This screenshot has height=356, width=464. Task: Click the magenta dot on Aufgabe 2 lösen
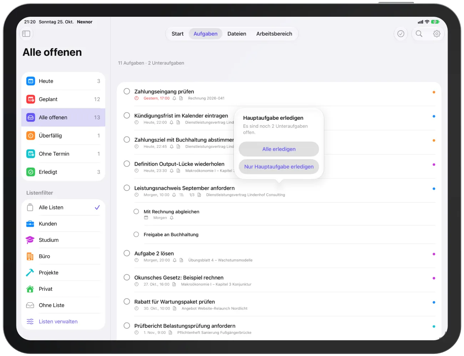click(434, 254)
